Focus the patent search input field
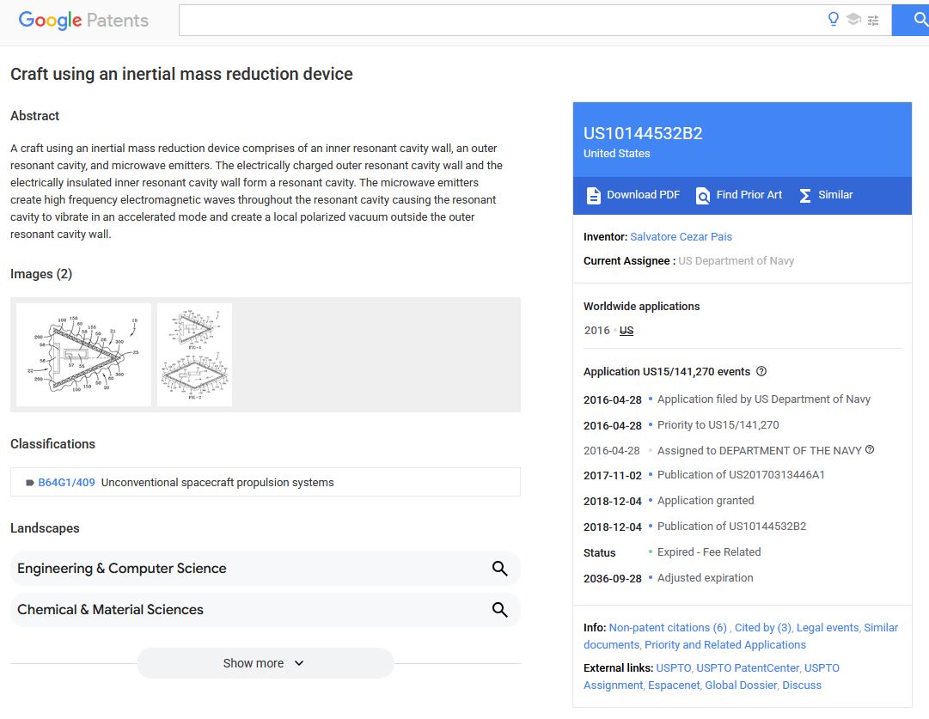The image size is (929, 719). 501,20
